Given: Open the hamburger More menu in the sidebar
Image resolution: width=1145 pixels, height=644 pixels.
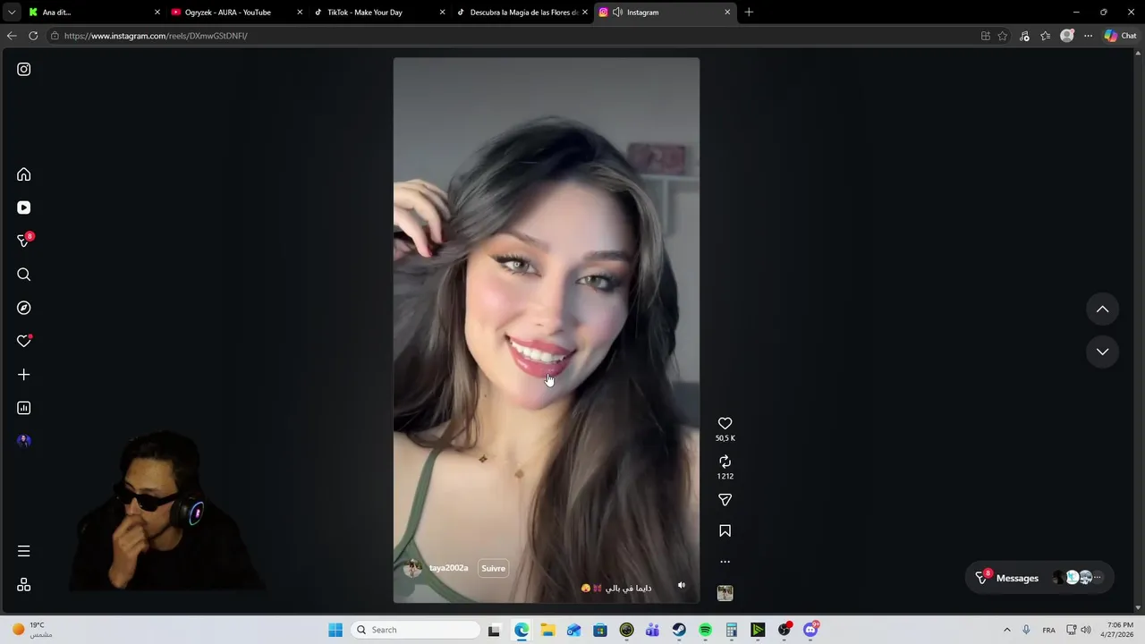Looking at the screenshot, I should pos(24,551).
